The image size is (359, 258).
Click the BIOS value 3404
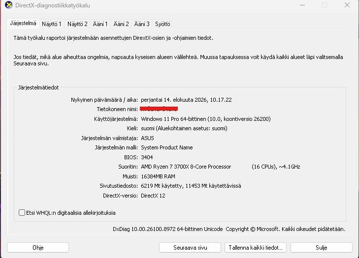point(147,157)
